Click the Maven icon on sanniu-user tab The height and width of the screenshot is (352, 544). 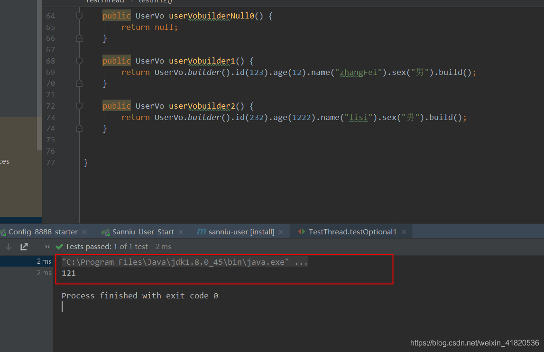coord(202,232)
